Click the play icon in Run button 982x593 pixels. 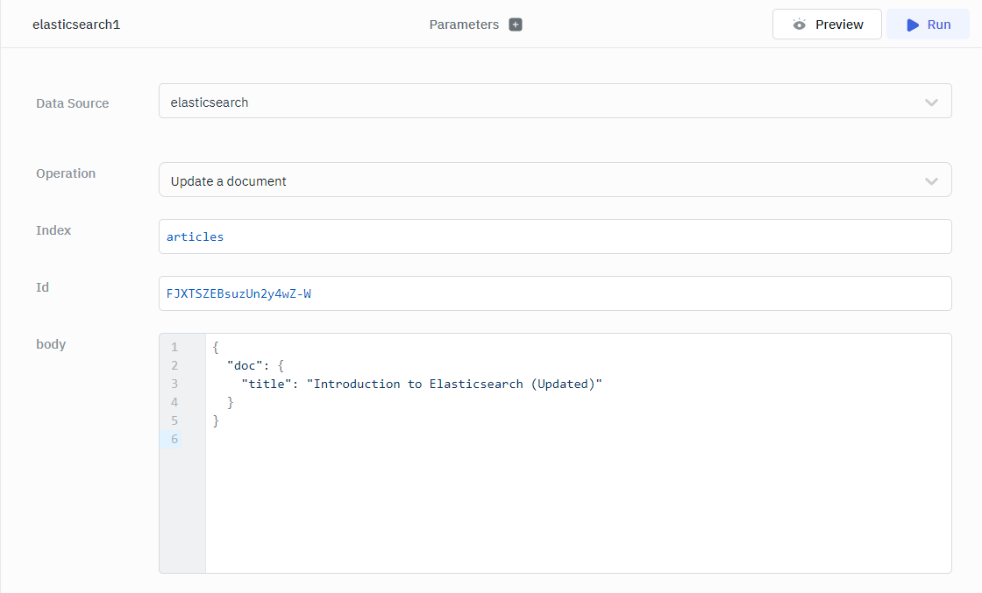(913, 25)
